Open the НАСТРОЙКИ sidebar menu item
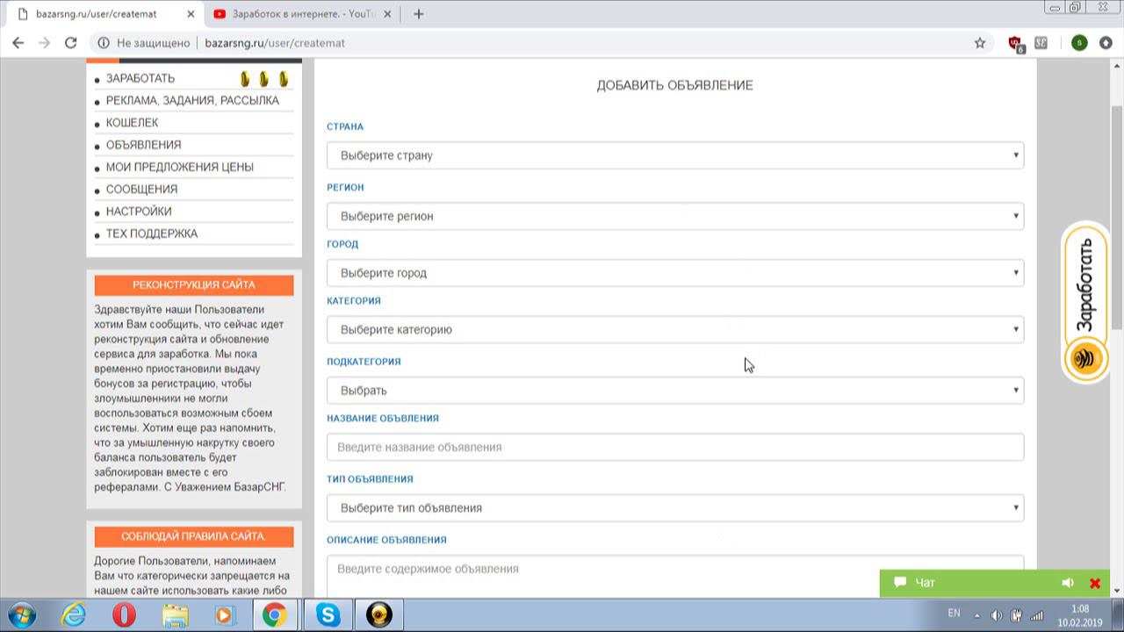Image resolution: width=1124 pixels, height=632 pixels. pos(139,212)
